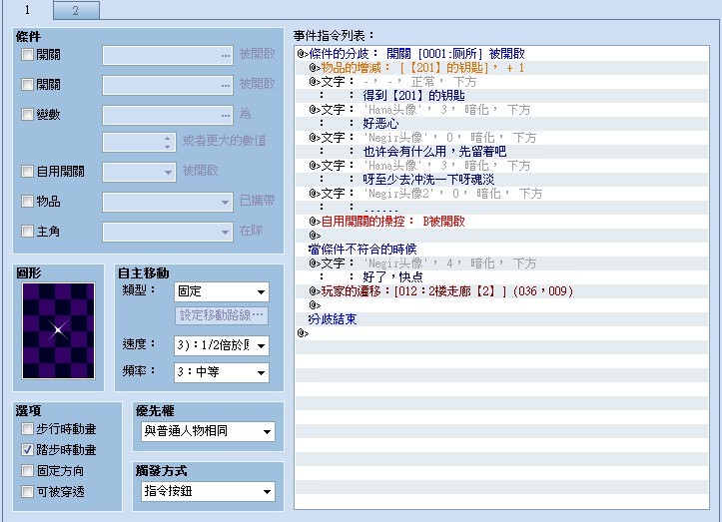Tick the 變數 condition checkbox
Image resolution: width=722 pixels, height=522 pixels.
(27, 114)
